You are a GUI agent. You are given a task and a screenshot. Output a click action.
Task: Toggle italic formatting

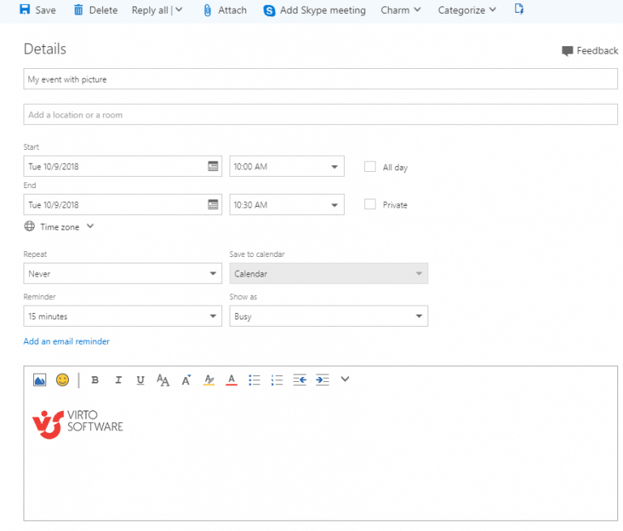coord(118,379)
